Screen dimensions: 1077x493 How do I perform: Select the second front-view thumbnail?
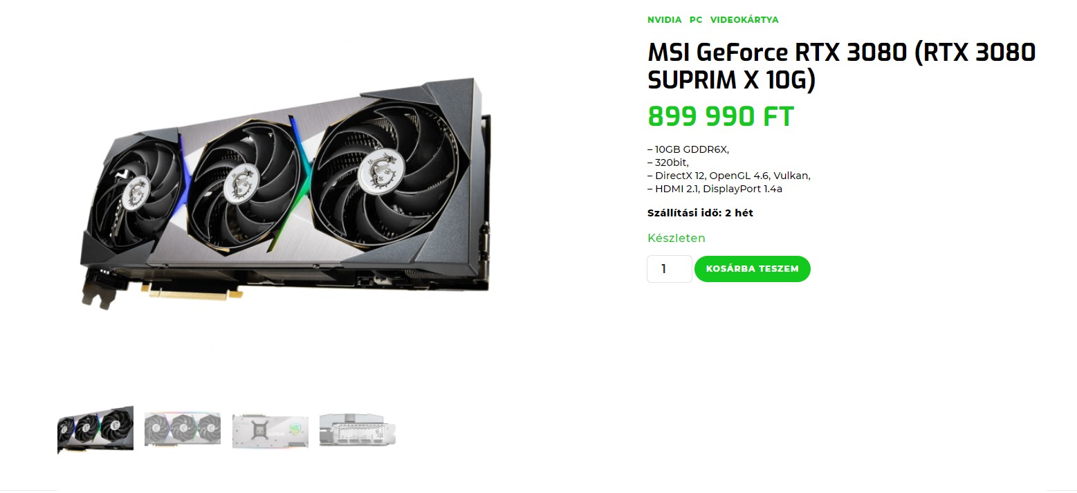[x=183, y=429]
